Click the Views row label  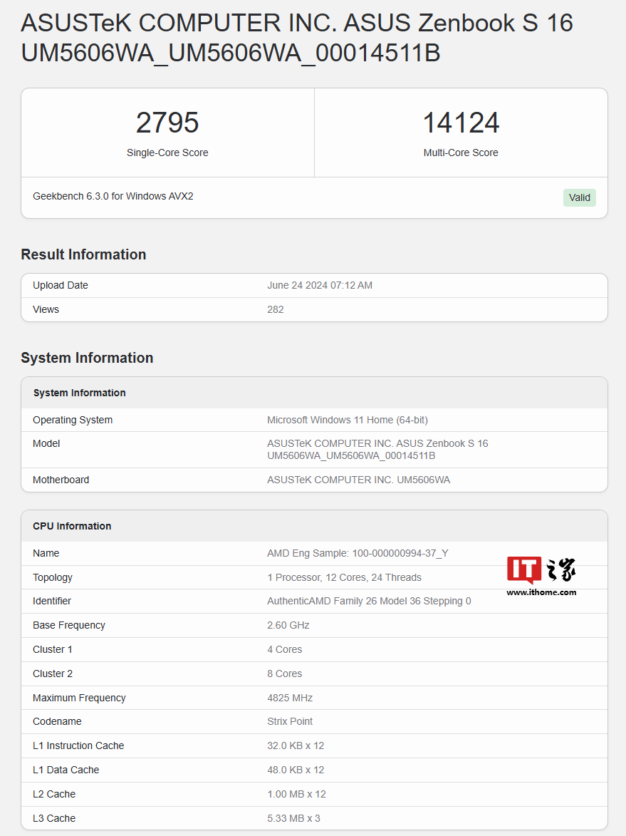[46, 309]
